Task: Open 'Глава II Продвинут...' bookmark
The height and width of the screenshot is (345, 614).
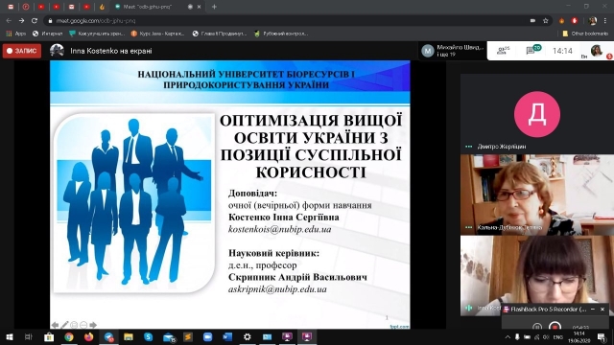Action: coord(220,34)
